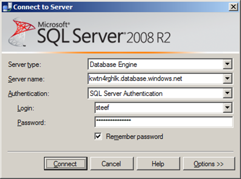Screen dimensions: 241x179
Task: Open the Authentication dropdown arrow
Action: click(228, 93)
